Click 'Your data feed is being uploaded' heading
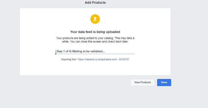The width and height of the screenshot is (208, 108). coord(95,32)
